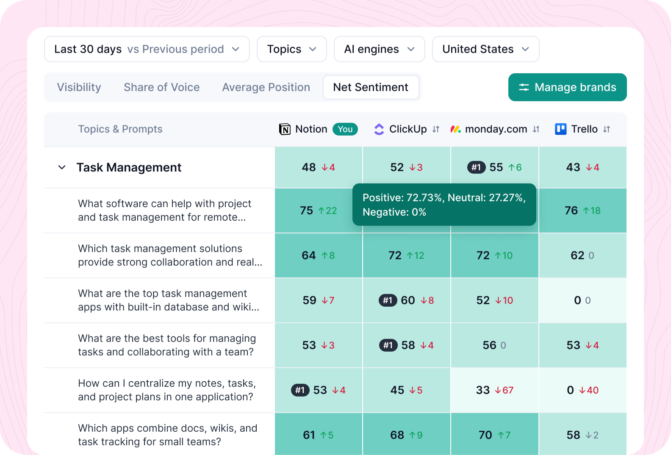Open the Topics filter dropdown
Screen dimensions: 671x455
point(292,49)
